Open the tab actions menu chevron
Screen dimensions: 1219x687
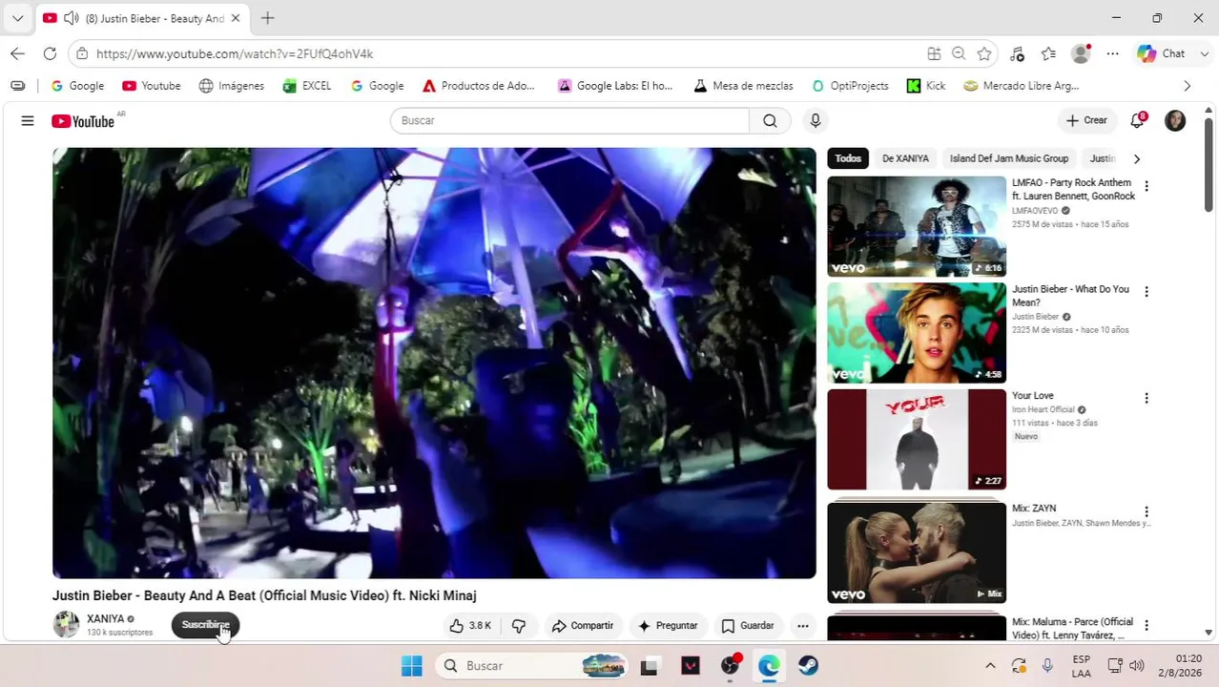coord(17,18)
